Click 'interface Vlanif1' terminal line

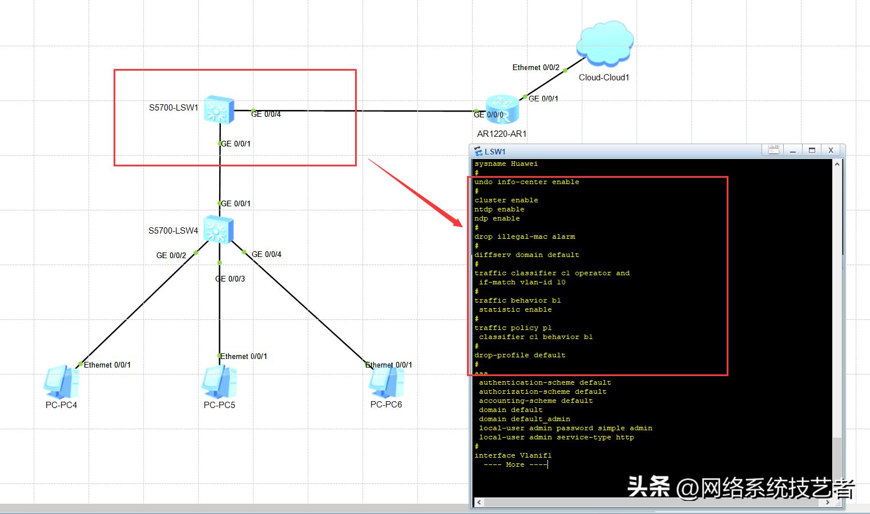[513, 456]
